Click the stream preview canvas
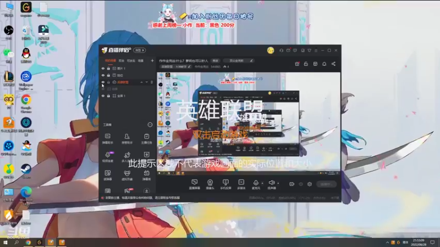This screenshot has height=247, width=440. pyautogui.click(x=249, y=123)
